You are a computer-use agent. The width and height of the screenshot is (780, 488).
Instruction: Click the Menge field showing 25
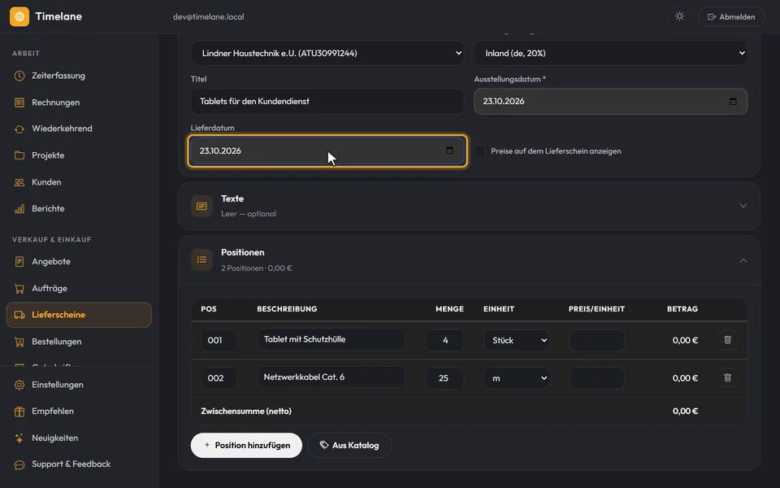tap(444, 378)
